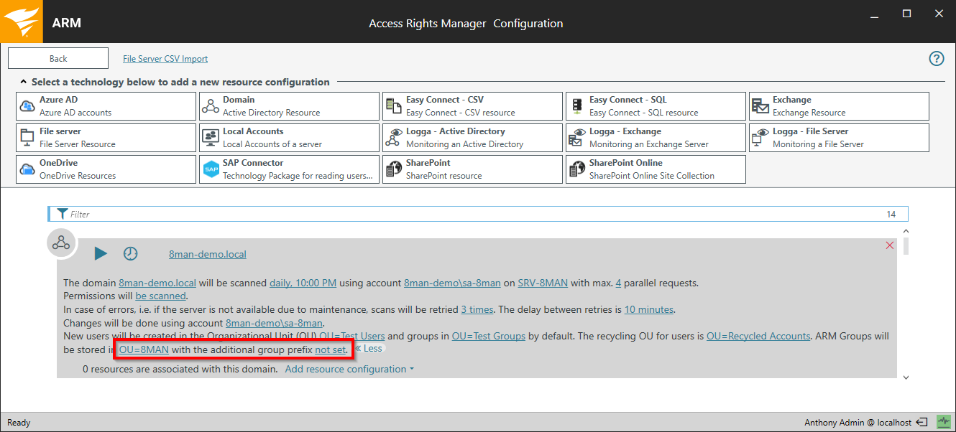Viewport: 956px width, 432px height.
Task: Click the 8man-demo.local domain title link
Action: pos(207,254)
